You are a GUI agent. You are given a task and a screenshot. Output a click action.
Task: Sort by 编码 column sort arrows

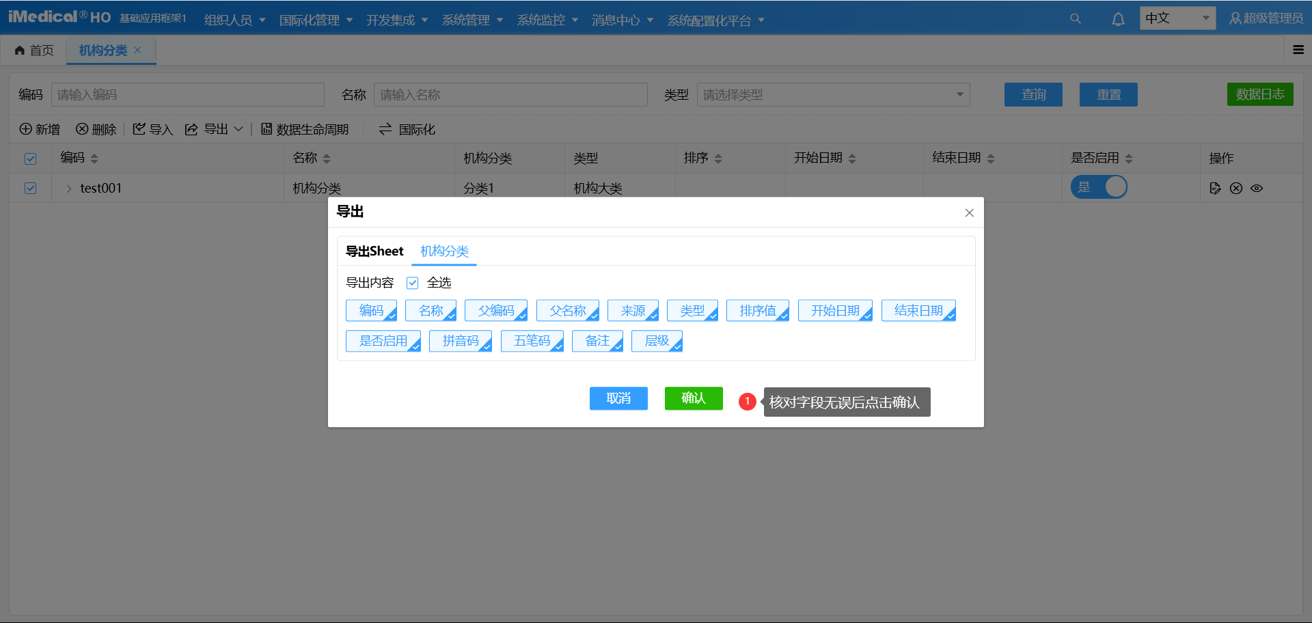point(94,158)
